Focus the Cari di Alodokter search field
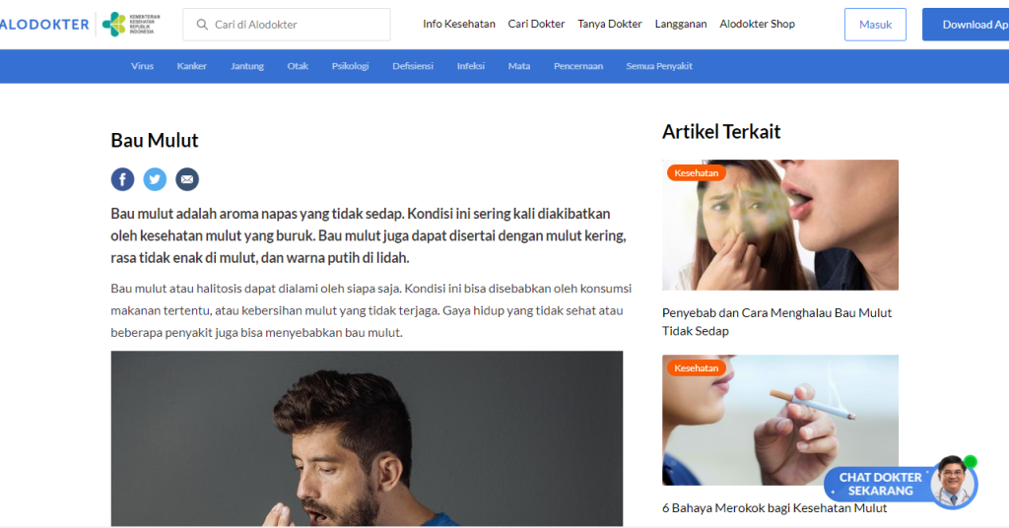The image size is (1009, 528). pyautogui.click(x=287, y=25)
